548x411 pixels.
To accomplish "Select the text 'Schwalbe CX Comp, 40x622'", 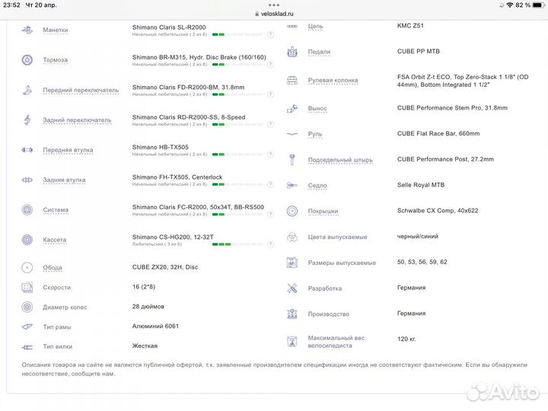I will pyautogui.click(x=438, y=211).
